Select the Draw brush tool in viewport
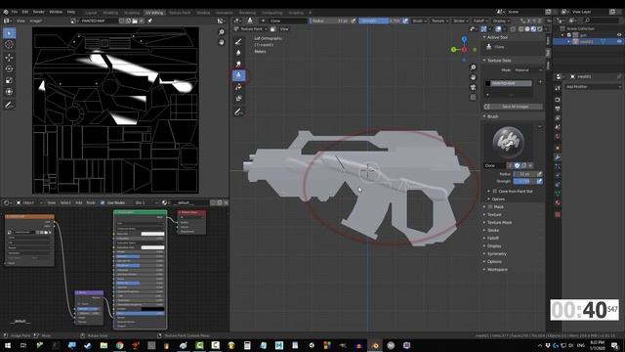Image resolution: width=625 pixels, height=352 pixels. click(x=238, y=41)
